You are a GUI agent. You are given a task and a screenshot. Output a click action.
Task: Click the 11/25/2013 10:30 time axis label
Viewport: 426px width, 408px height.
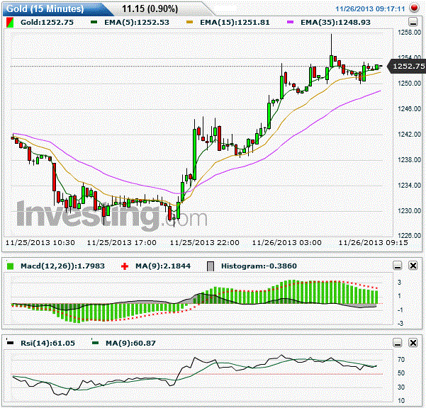(x=40, y=243)
